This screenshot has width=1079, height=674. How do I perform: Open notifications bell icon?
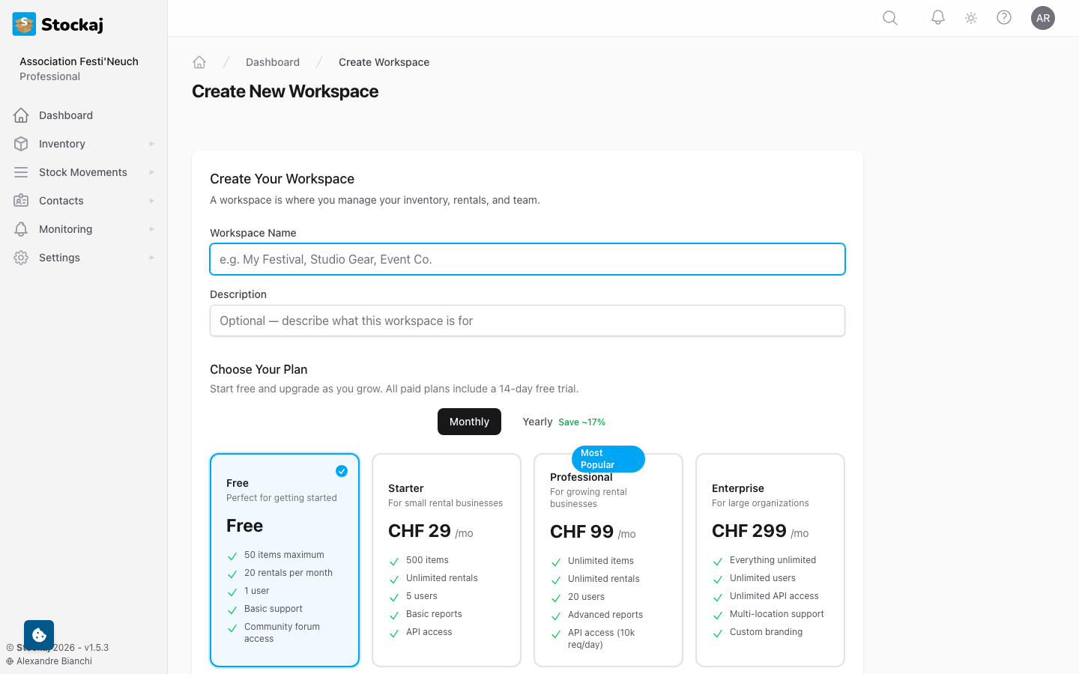[938, 18]
